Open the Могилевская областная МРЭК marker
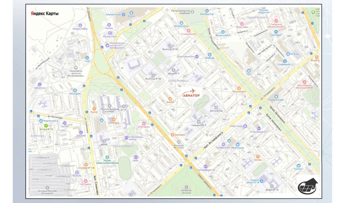The image size is (345, 203). [305, 82]
